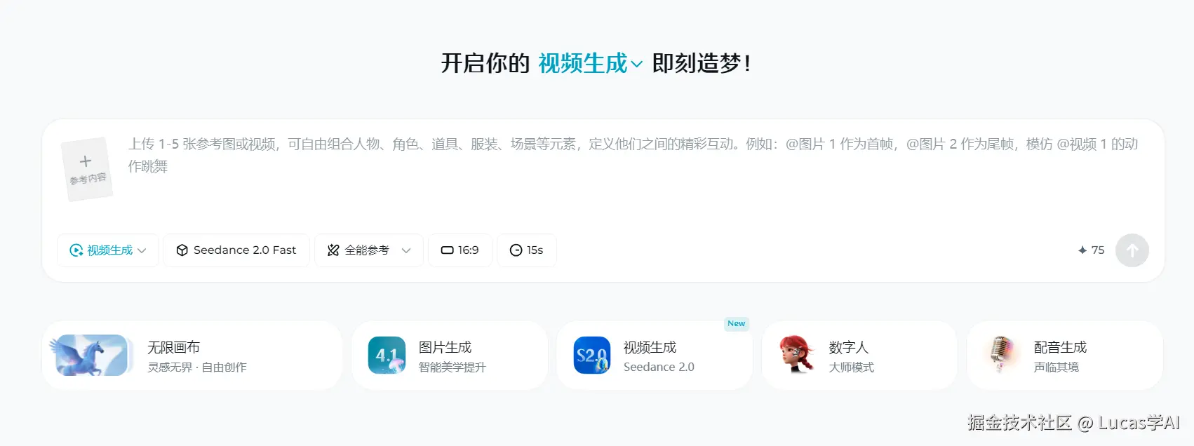Click the Seedance 2.0 Fast cube icon
This screenshot has width=1194, height=446.
click(x=182, y=250)
